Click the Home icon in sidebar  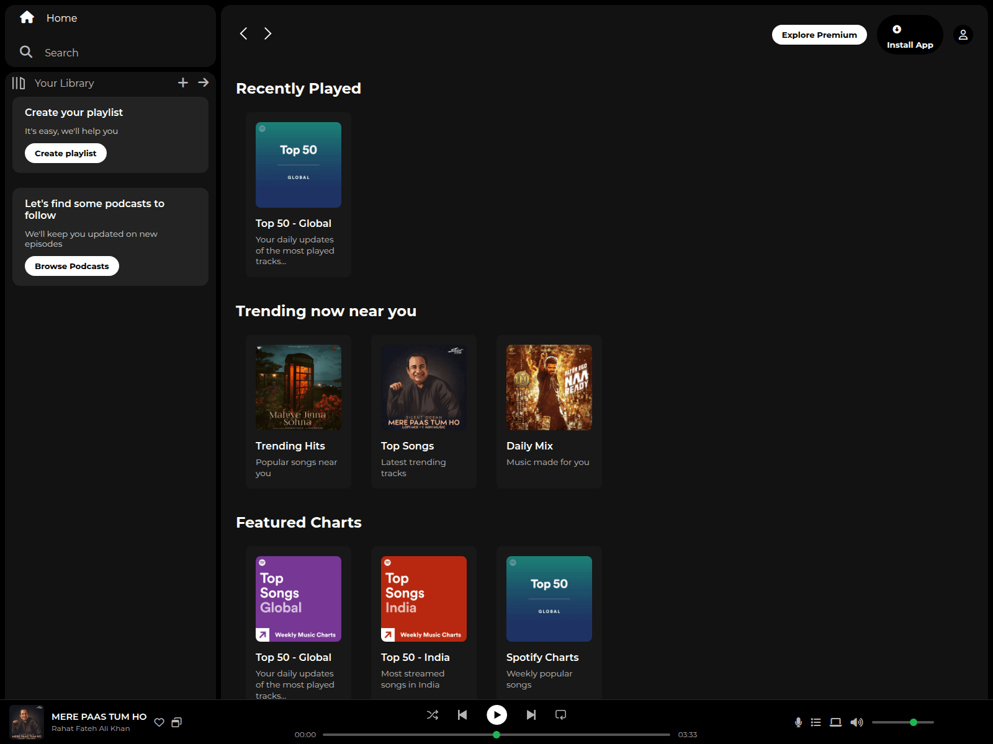pos(27,17)
